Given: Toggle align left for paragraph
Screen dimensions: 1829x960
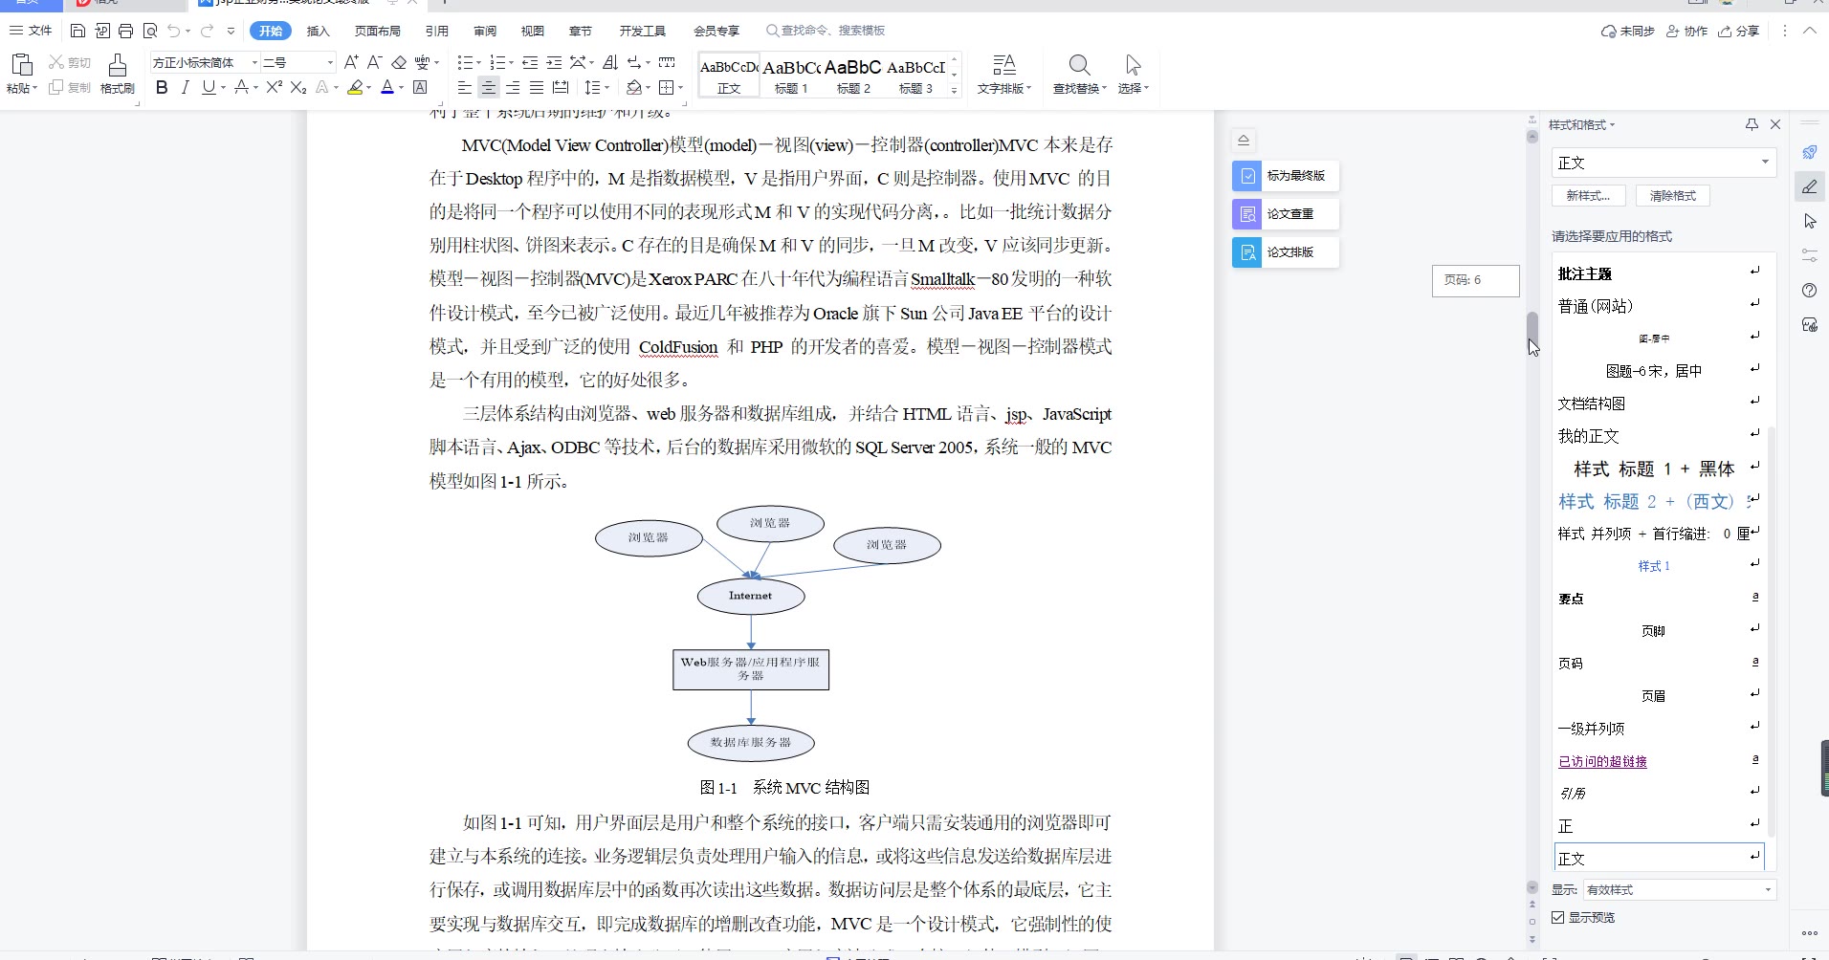Looking at the screenshot, I should click(x=464, y=87).
